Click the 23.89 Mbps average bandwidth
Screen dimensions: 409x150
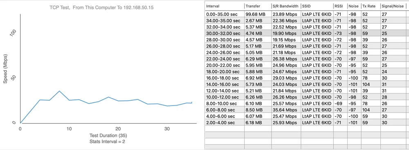click(285, 14)
